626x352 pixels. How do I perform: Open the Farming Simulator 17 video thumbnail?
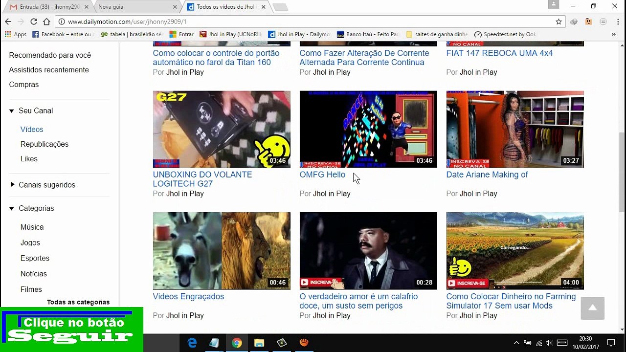pos(515,251)
